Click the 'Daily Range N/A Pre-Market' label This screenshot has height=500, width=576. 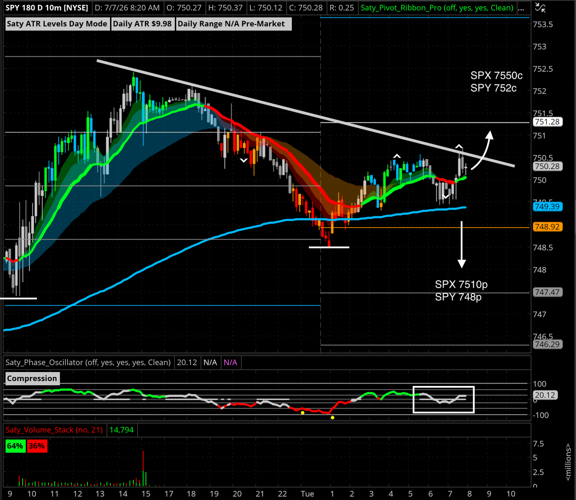pos(233,24)
